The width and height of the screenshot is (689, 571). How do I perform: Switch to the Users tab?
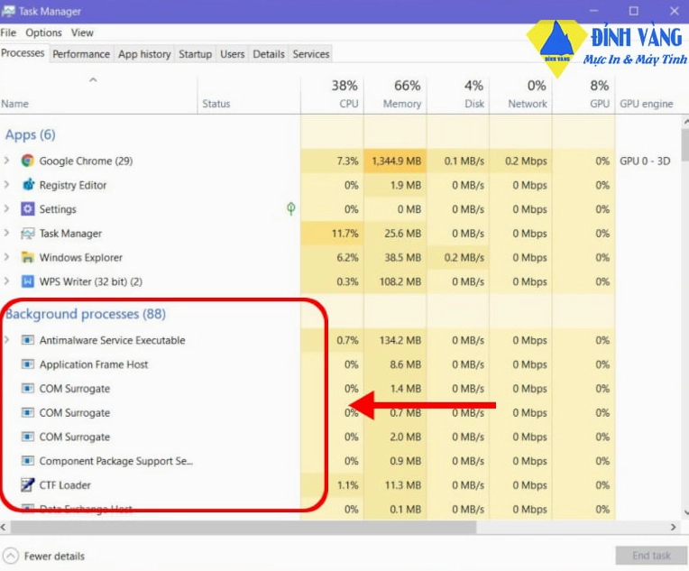pos(233,54)
